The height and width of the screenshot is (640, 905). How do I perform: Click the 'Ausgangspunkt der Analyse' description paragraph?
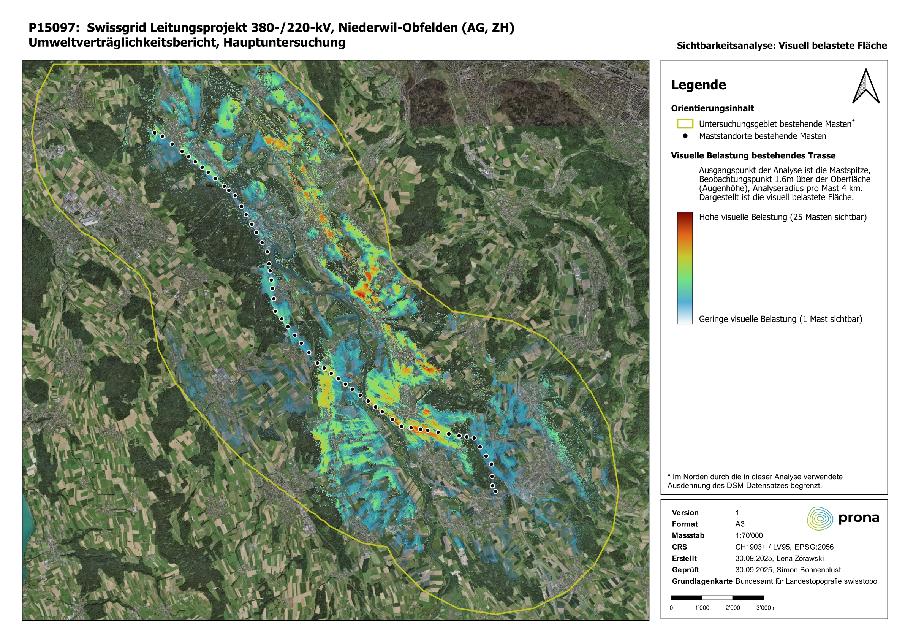pos(785,184)
